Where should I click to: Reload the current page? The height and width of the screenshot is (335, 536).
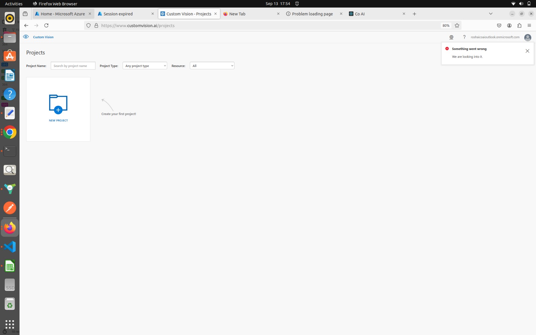[x=46, y=25]
